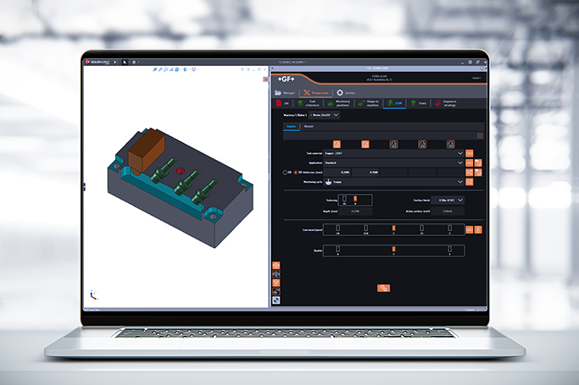
Task: Select the 2D radio button
Action: click(x=283, y=172)
